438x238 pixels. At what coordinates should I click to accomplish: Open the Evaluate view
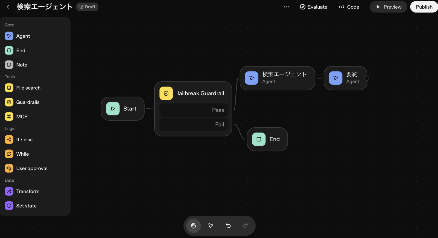(x=313, y=7)
